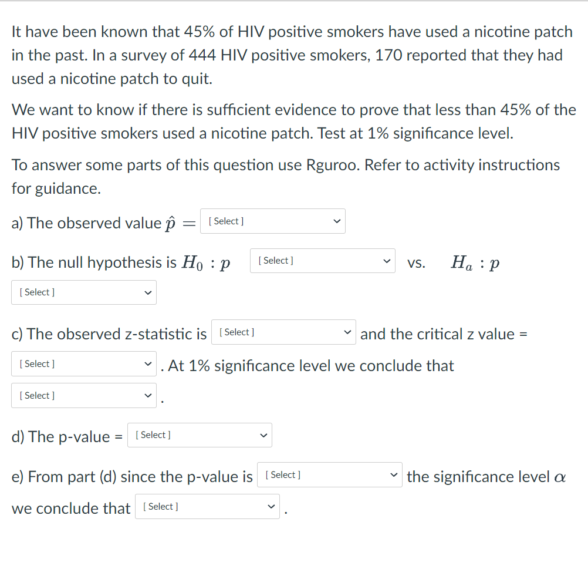Open the p-value comparison dropdown in part e
This screenshot has width=588, height=576.
point(329,474)
